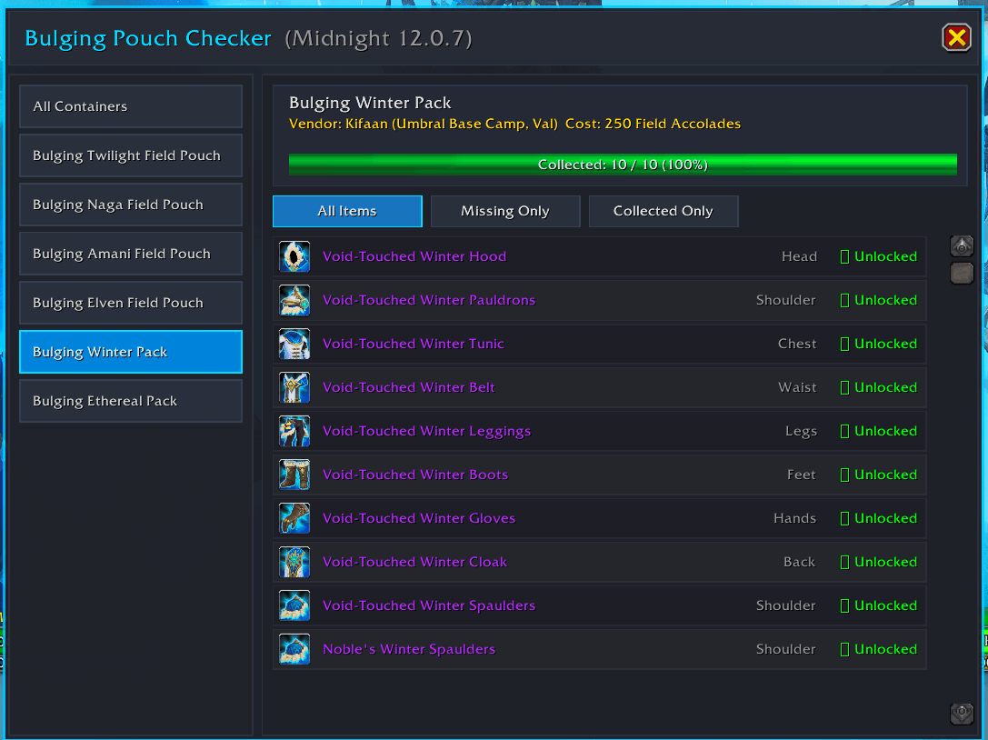The height and width of the screenshot is (740, 988).
Task: Click the Collected 10 / 10 progress bar
Action: click(623, 165)
